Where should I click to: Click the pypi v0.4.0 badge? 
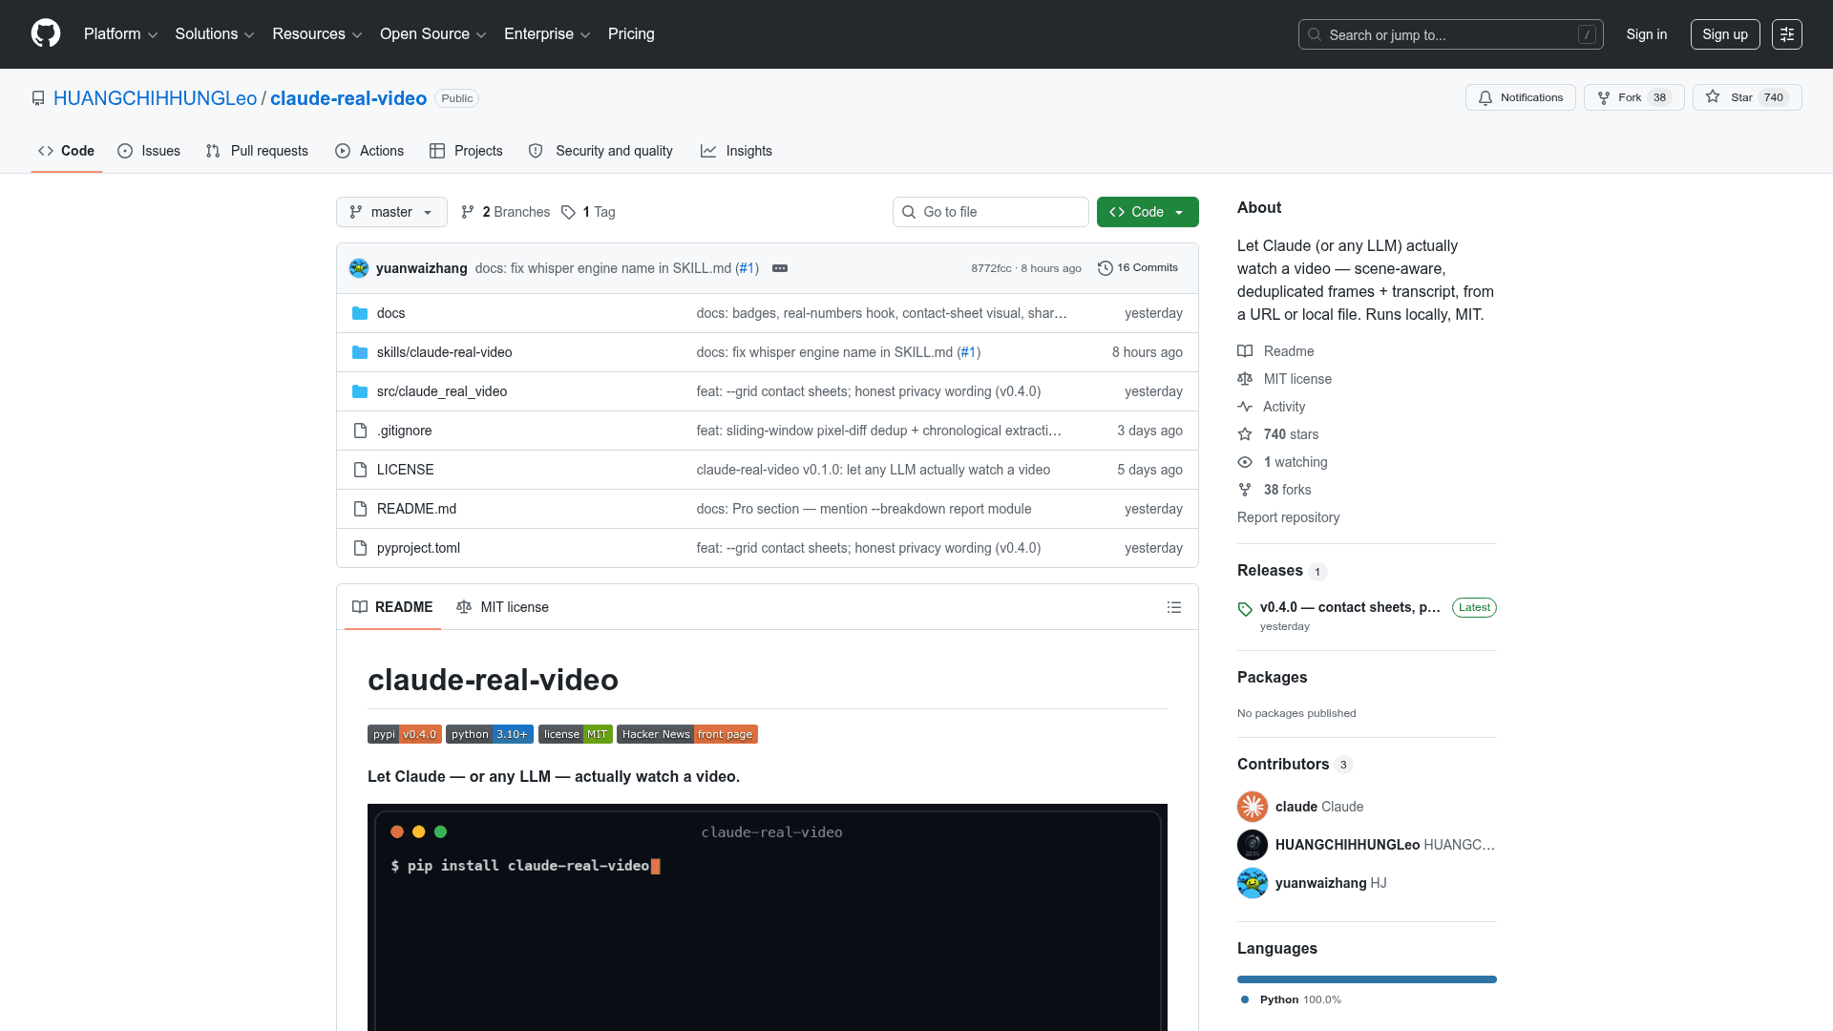point(404,734)
